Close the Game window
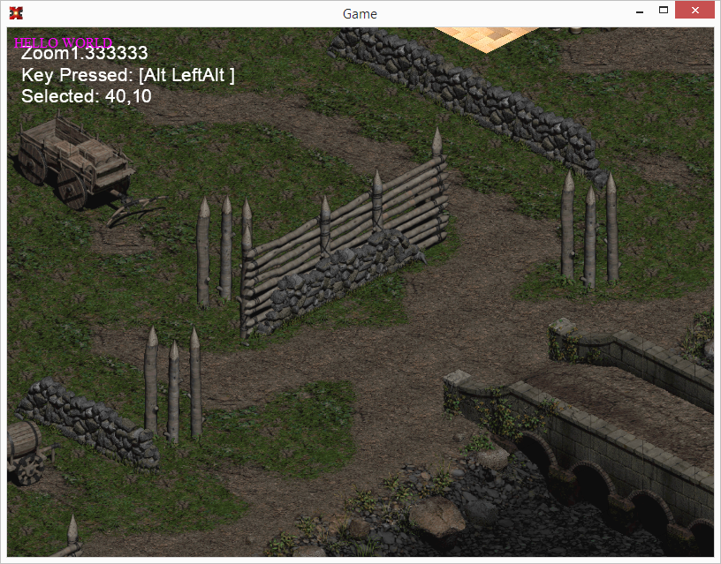Image resolution: width=721 pixels, height=564 pixels. pyautogui.click(x=694, y=10)
